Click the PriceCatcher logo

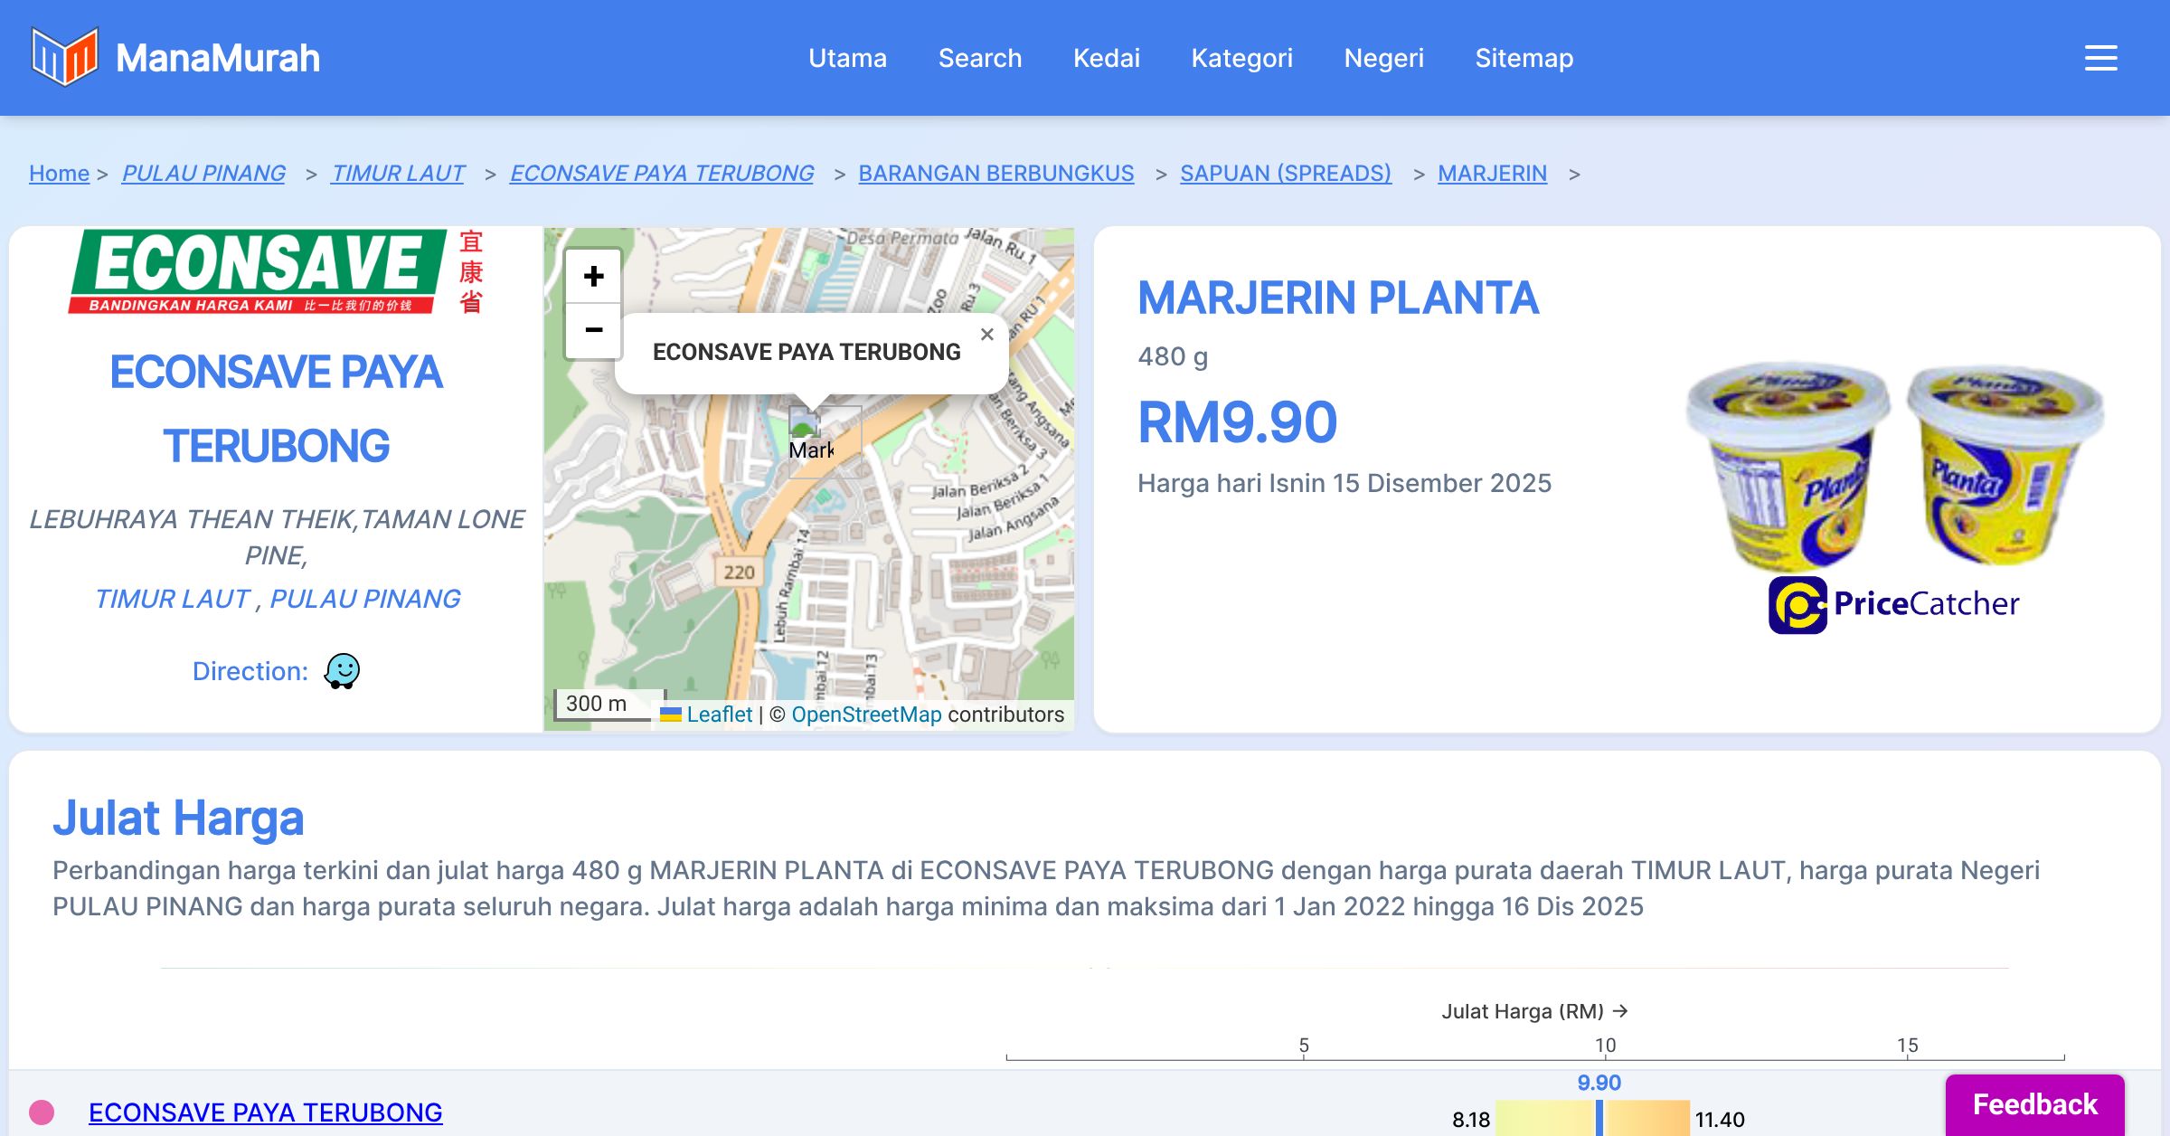click(x=1893, y=604)
